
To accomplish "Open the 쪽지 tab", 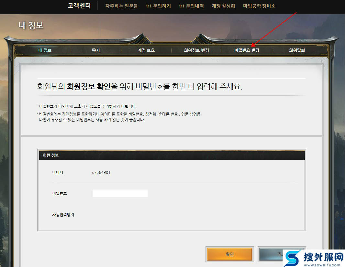I will 96,50.
